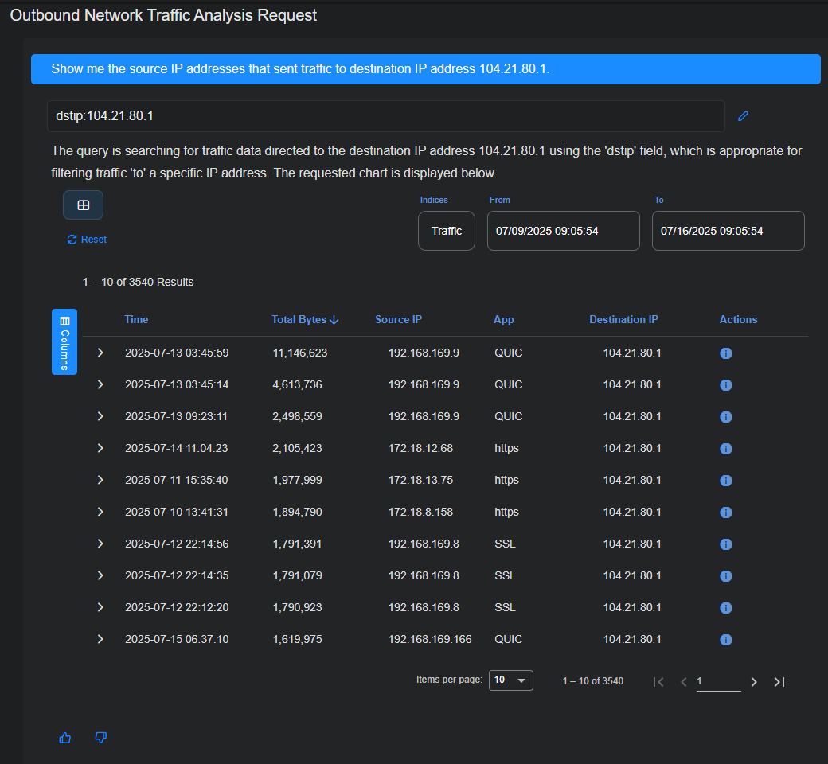Jump to last results page

779,681
